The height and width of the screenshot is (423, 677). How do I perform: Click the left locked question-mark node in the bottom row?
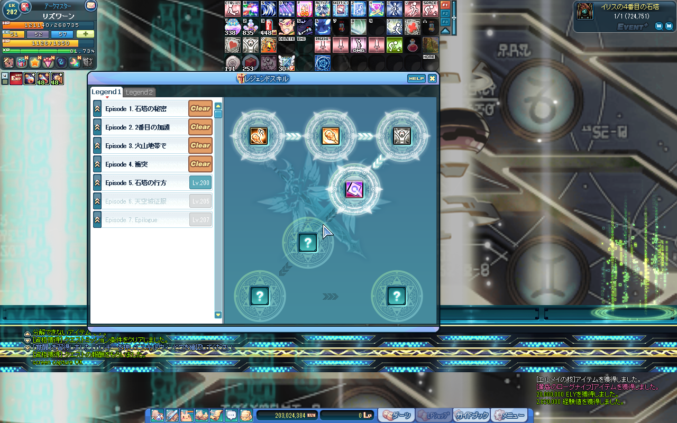[260, 296]
